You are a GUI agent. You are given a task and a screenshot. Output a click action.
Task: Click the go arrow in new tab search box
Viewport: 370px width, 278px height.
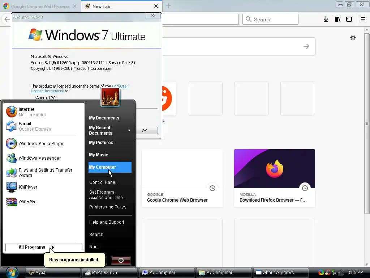tap(306, 46)
